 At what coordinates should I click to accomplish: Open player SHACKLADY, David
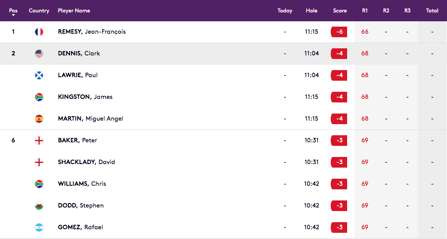(x=87, y=162)
